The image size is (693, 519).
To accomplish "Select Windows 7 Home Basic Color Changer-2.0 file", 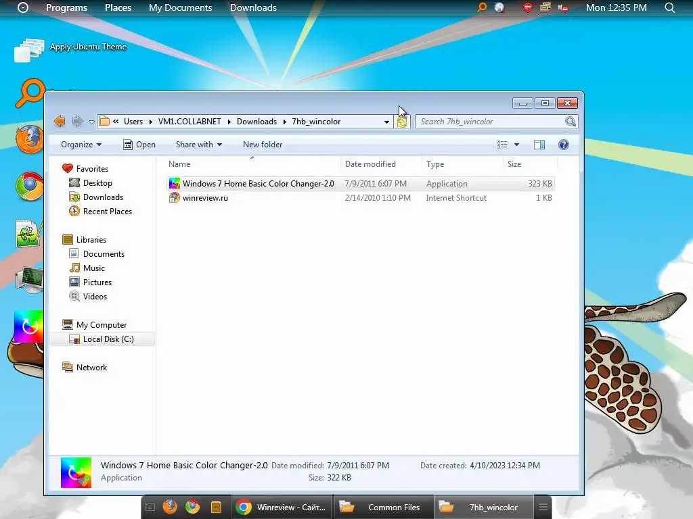I will click(360, 184).
